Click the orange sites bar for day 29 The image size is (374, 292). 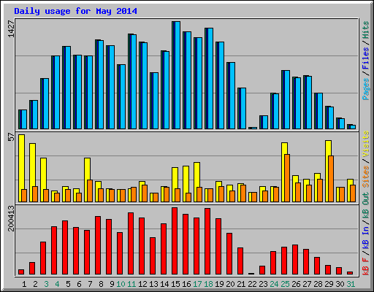click(331, 179)
